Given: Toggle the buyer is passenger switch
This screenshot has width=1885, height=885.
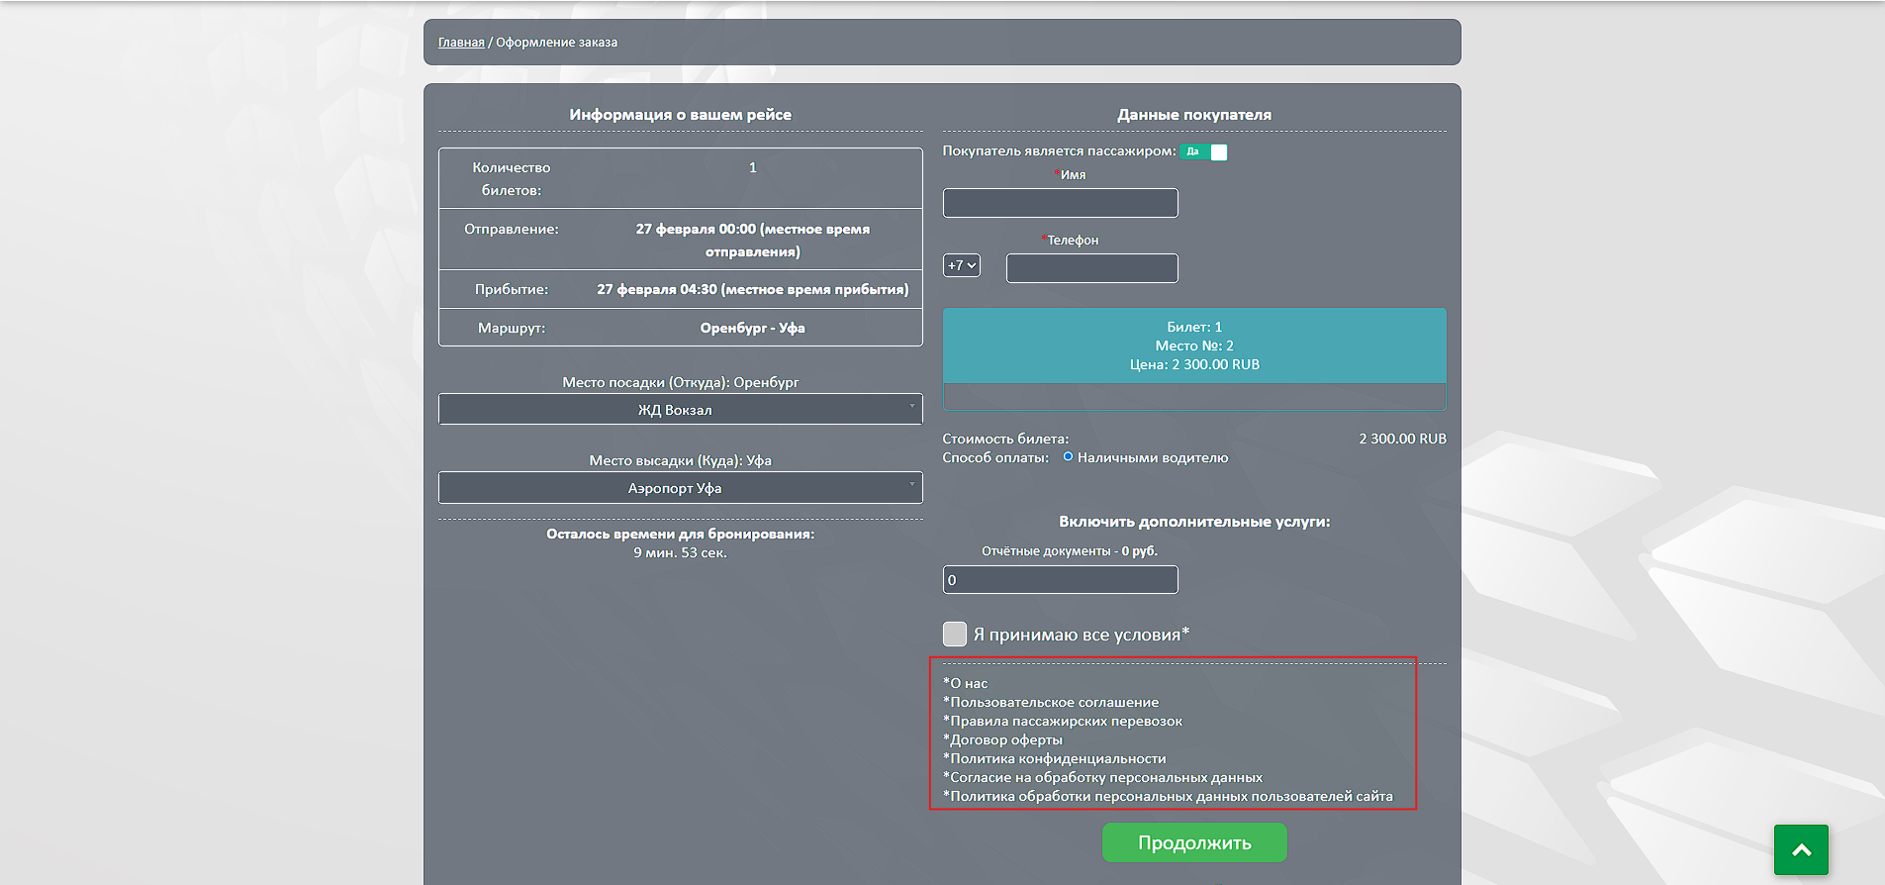Looking at the screenshot, I should [x=1203, y=151].
